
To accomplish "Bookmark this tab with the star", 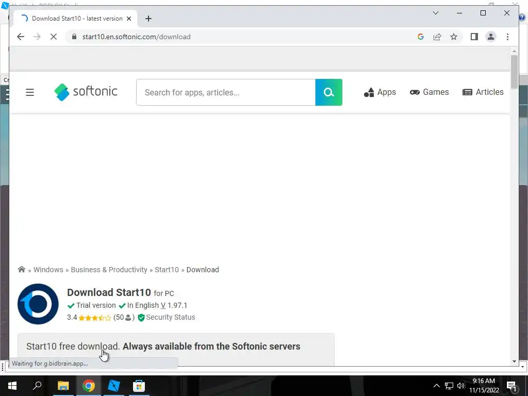I will (x=454, y=37).
